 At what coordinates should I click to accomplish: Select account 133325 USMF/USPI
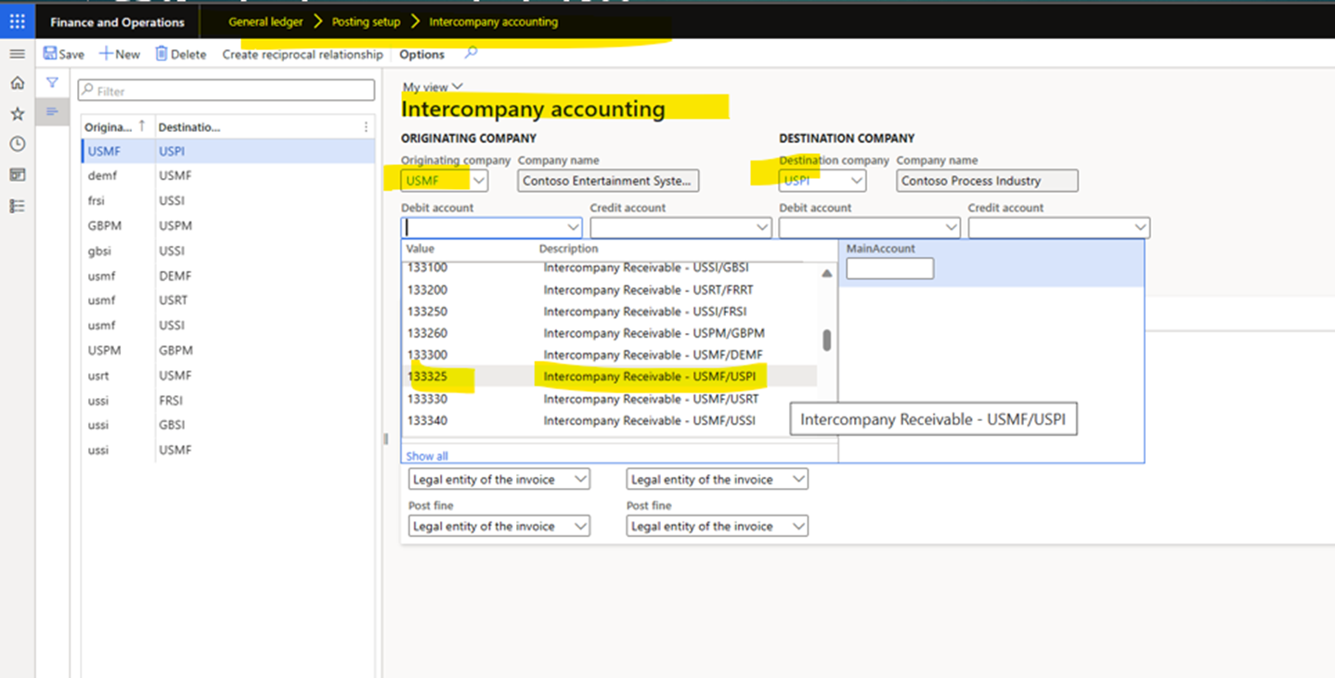(610, 377)
